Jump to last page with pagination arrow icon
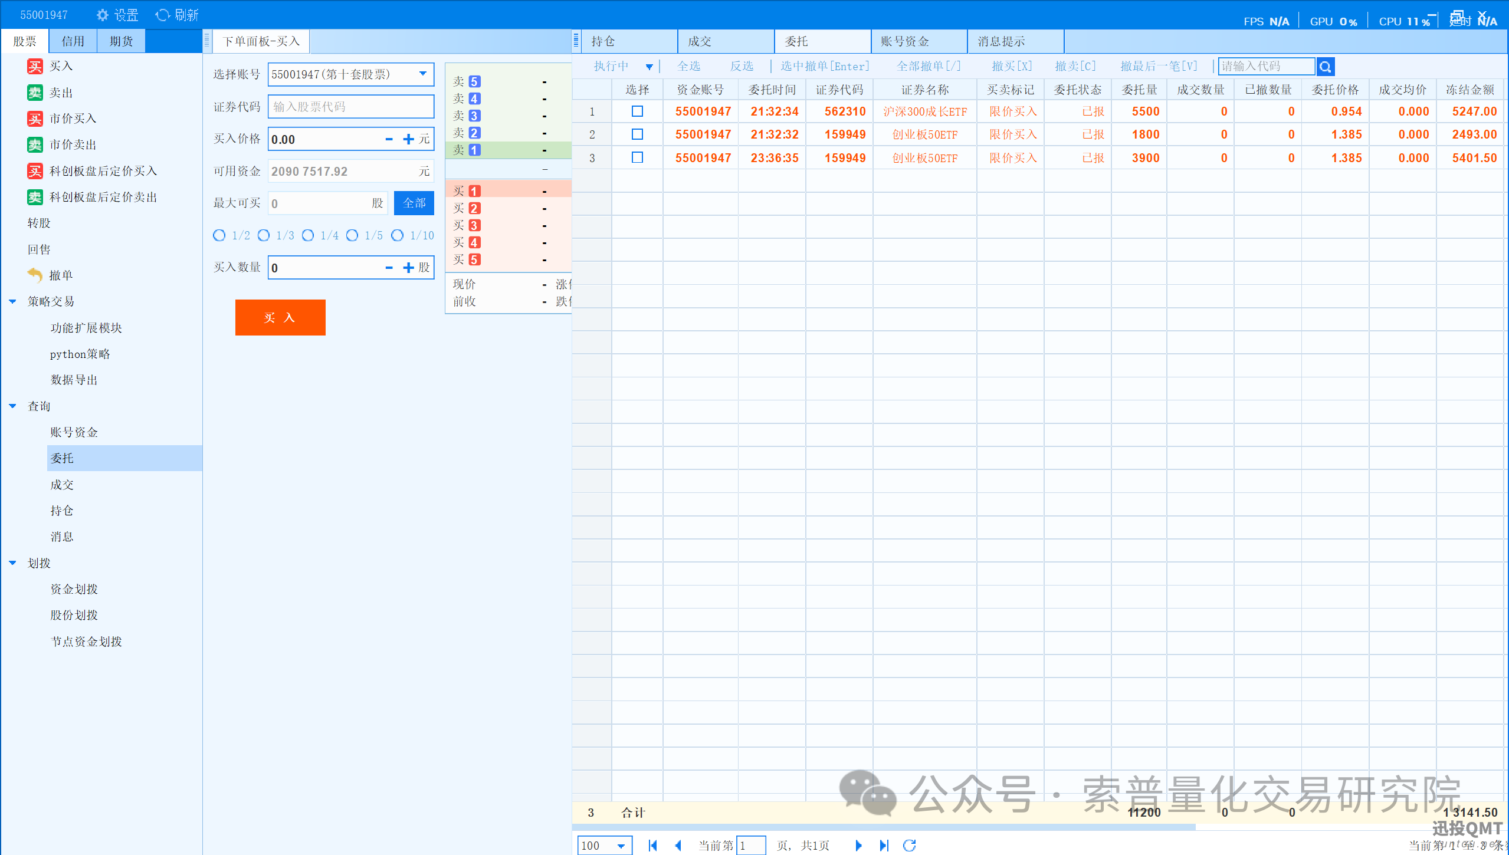Screen dimensions: 1509x855 883,845
